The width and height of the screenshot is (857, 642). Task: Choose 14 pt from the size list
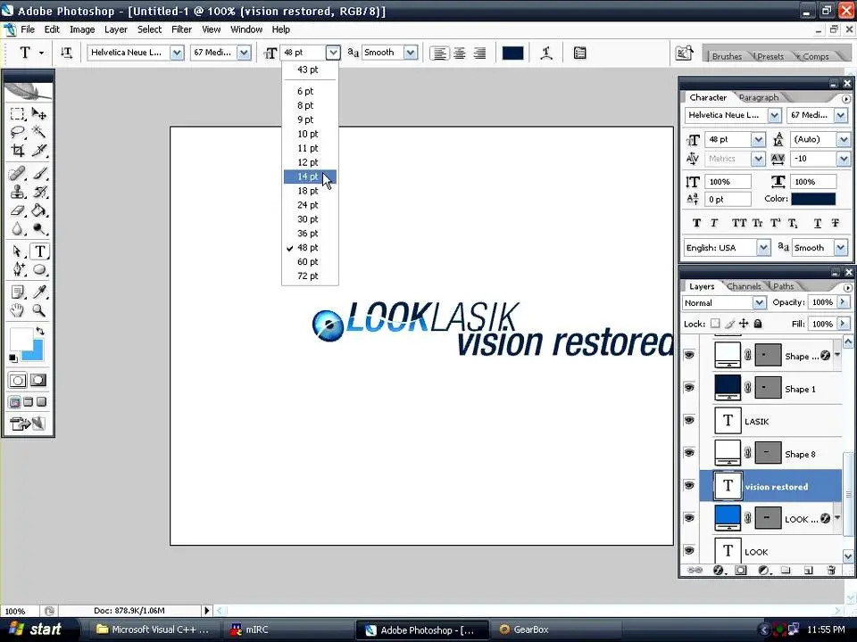[310, 177]
